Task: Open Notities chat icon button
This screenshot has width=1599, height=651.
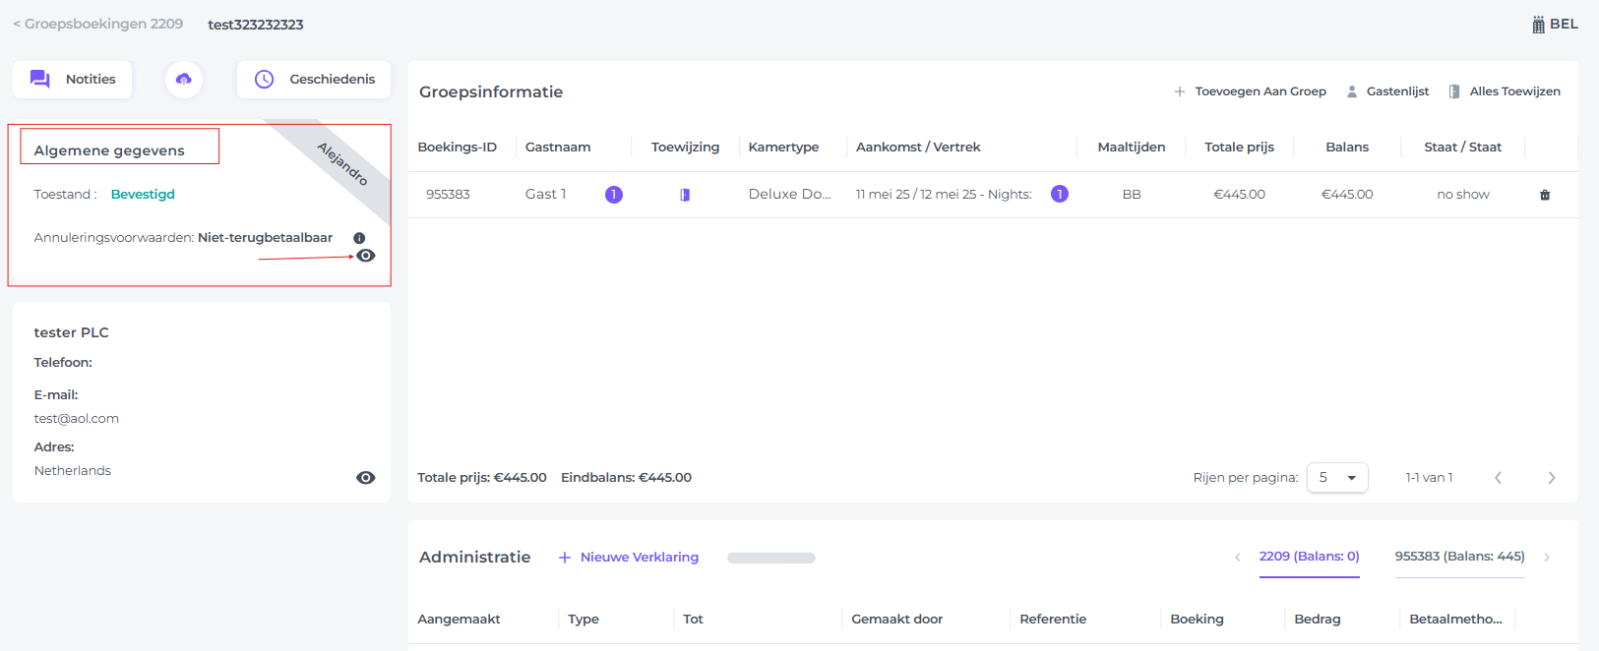Action: (x=40, y=79)
